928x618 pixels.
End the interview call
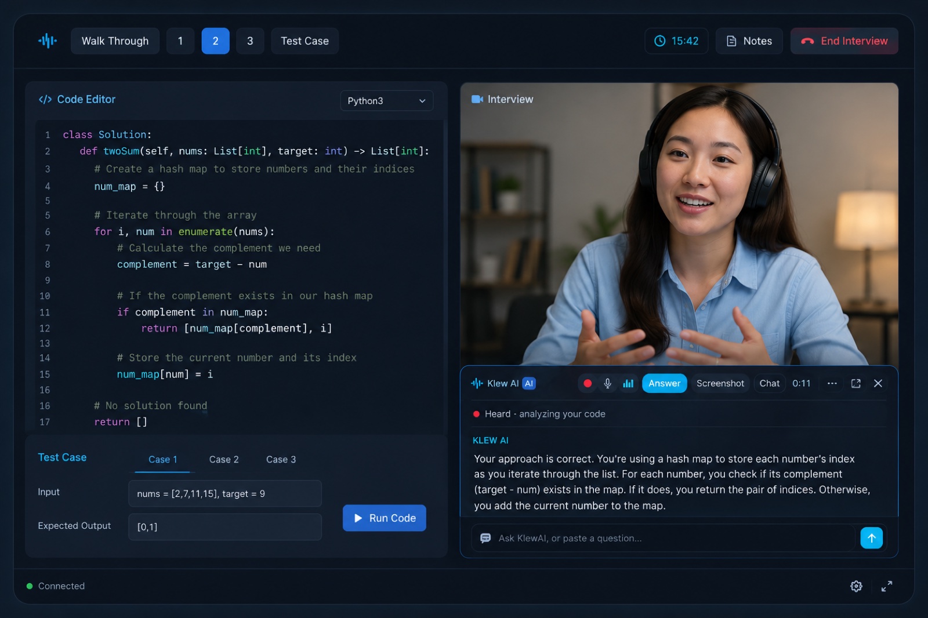pyautogui.click(x=844, y=41)
